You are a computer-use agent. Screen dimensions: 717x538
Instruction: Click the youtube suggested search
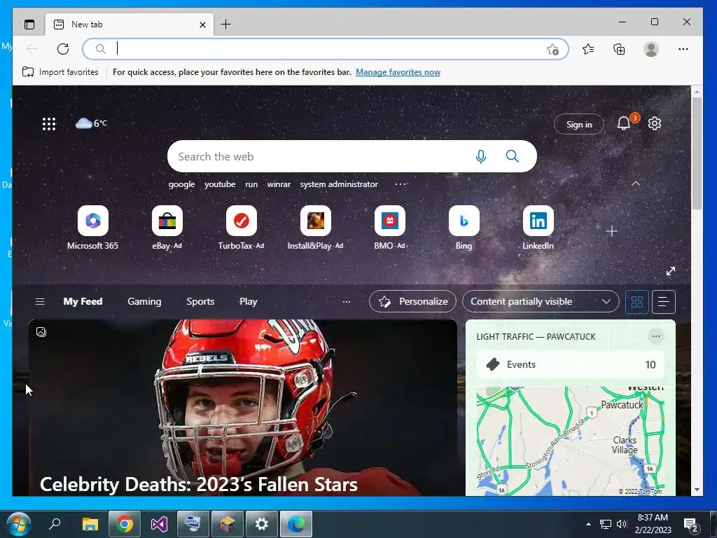coord(220,184)
